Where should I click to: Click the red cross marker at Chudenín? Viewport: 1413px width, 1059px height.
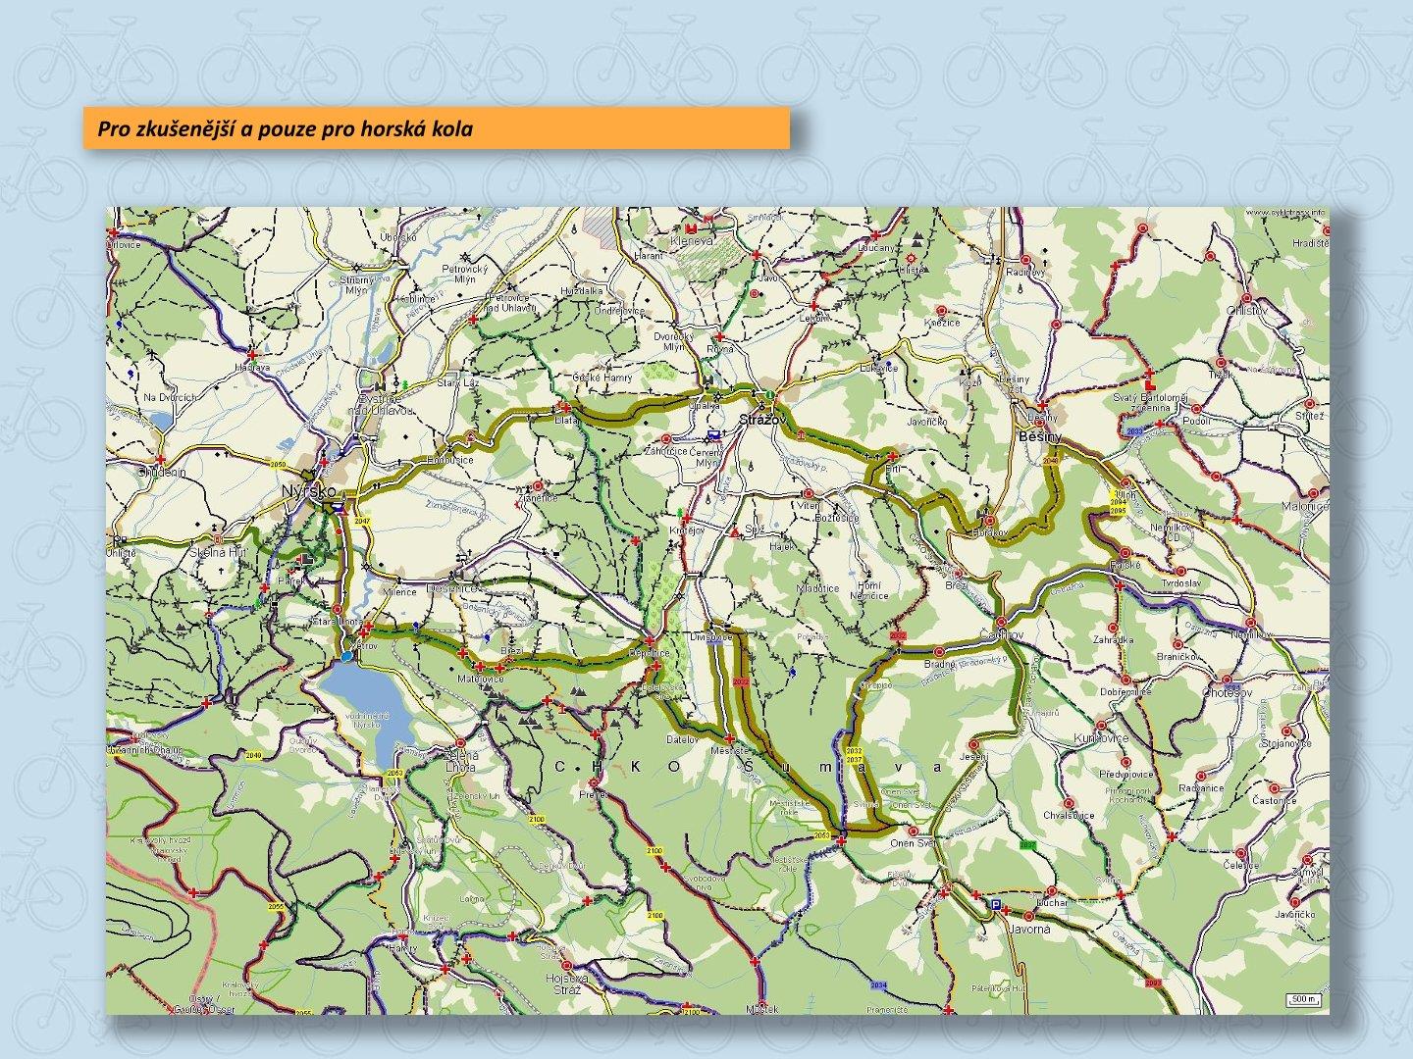(160, 459)
